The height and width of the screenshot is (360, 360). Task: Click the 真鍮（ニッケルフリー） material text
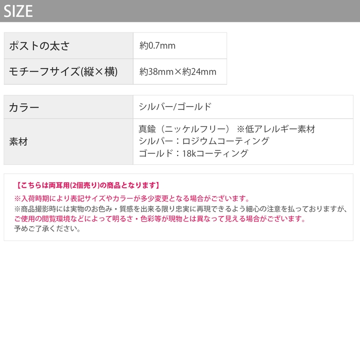point(184,129)
